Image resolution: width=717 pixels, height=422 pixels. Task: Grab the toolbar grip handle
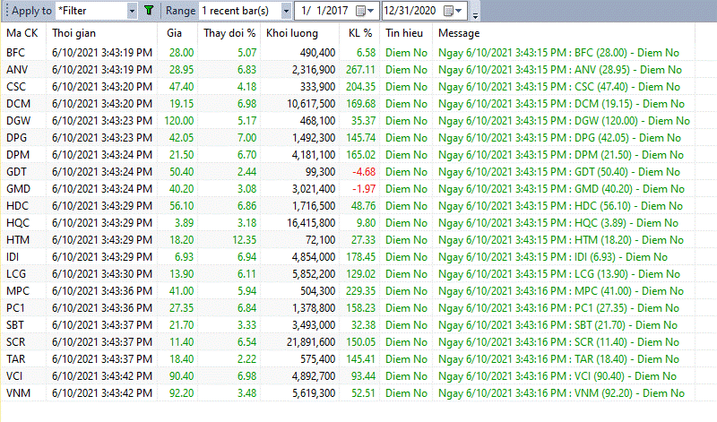coord(7,11)
